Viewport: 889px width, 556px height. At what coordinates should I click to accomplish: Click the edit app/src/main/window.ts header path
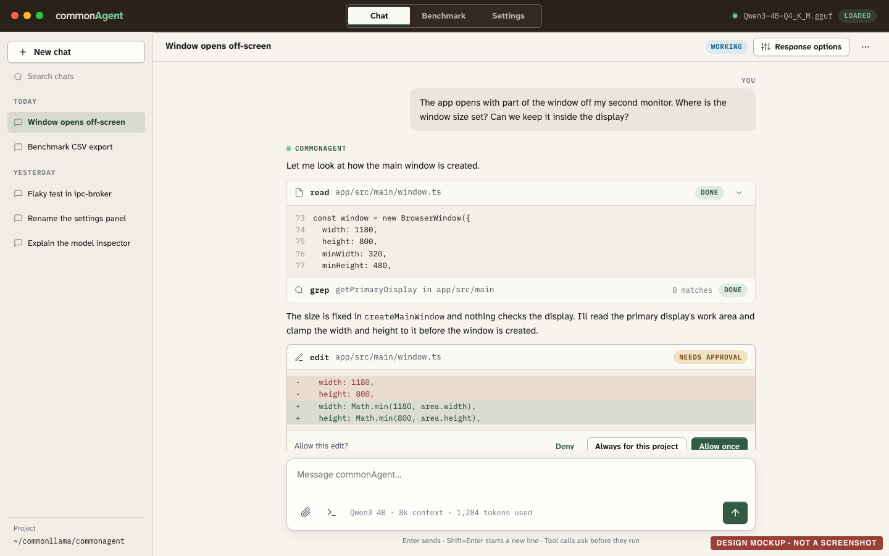click(388, 357)
